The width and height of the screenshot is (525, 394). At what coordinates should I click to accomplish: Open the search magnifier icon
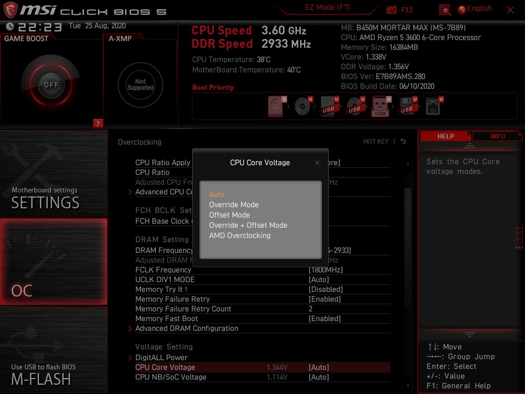[x=445, y=10]
